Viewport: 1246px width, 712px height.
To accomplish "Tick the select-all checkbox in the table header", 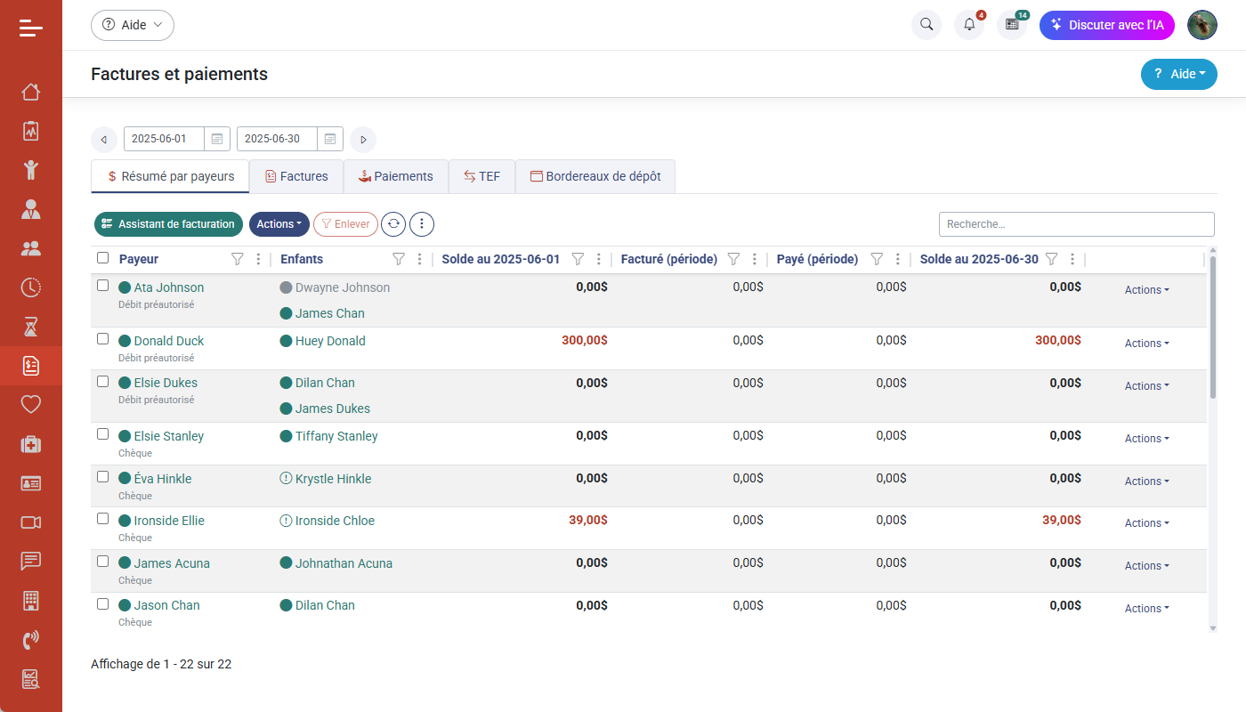I will (102, 258).
